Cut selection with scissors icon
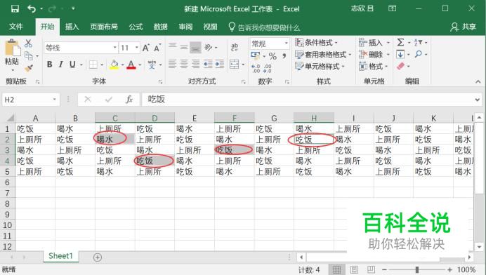 coord(29,43)
